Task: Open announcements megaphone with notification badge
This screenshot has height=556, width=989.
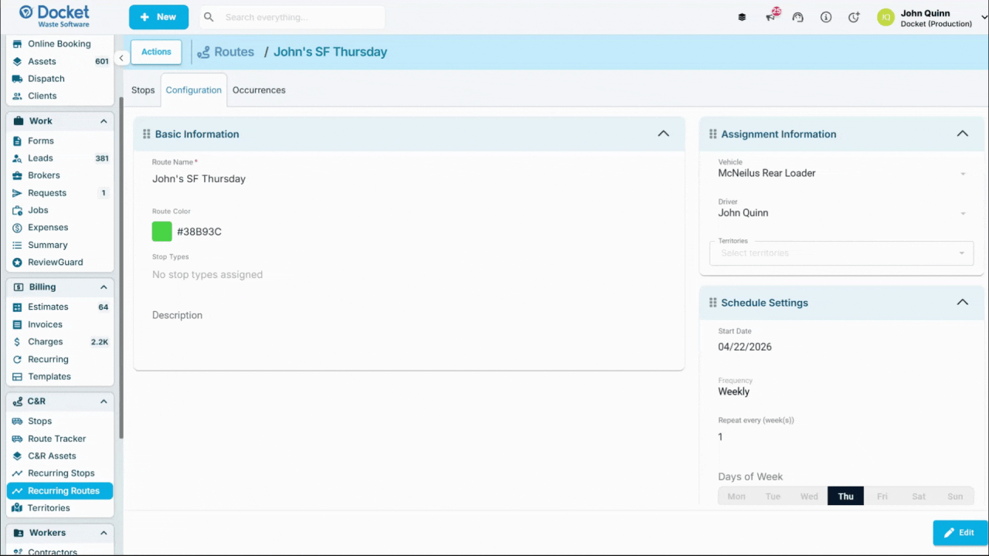Action: click(772, 16)
